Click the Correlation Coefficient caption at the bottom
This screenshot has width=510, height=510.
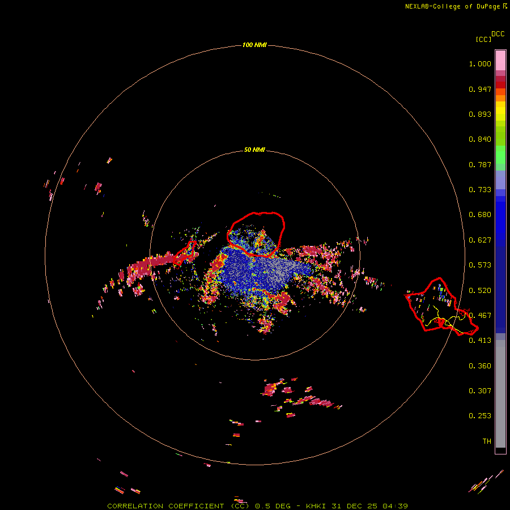tap(257, 506)
